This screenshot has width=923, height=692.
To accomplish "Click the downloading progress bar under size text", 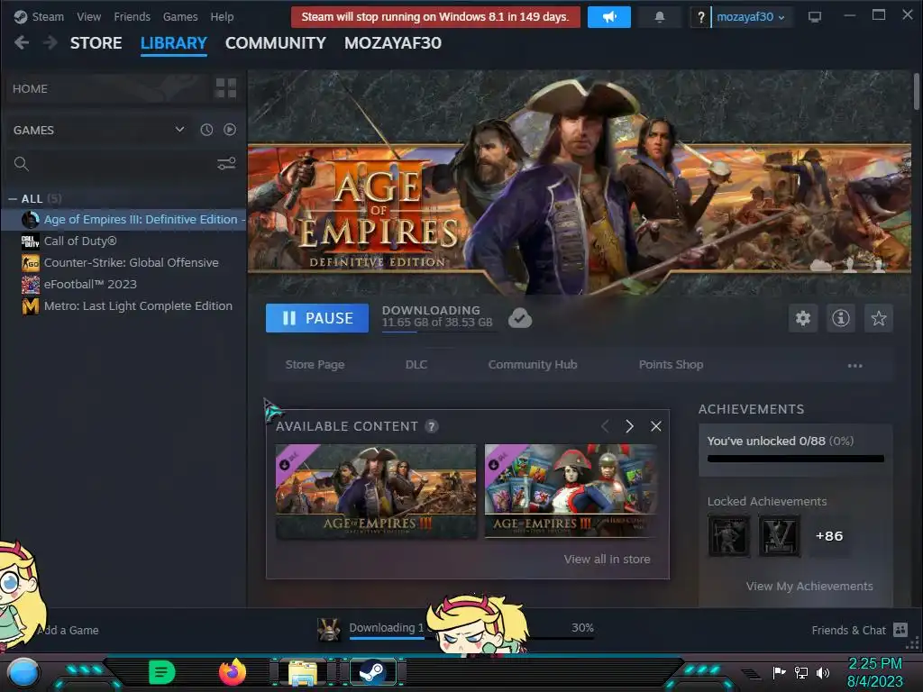I will point(439,332).
